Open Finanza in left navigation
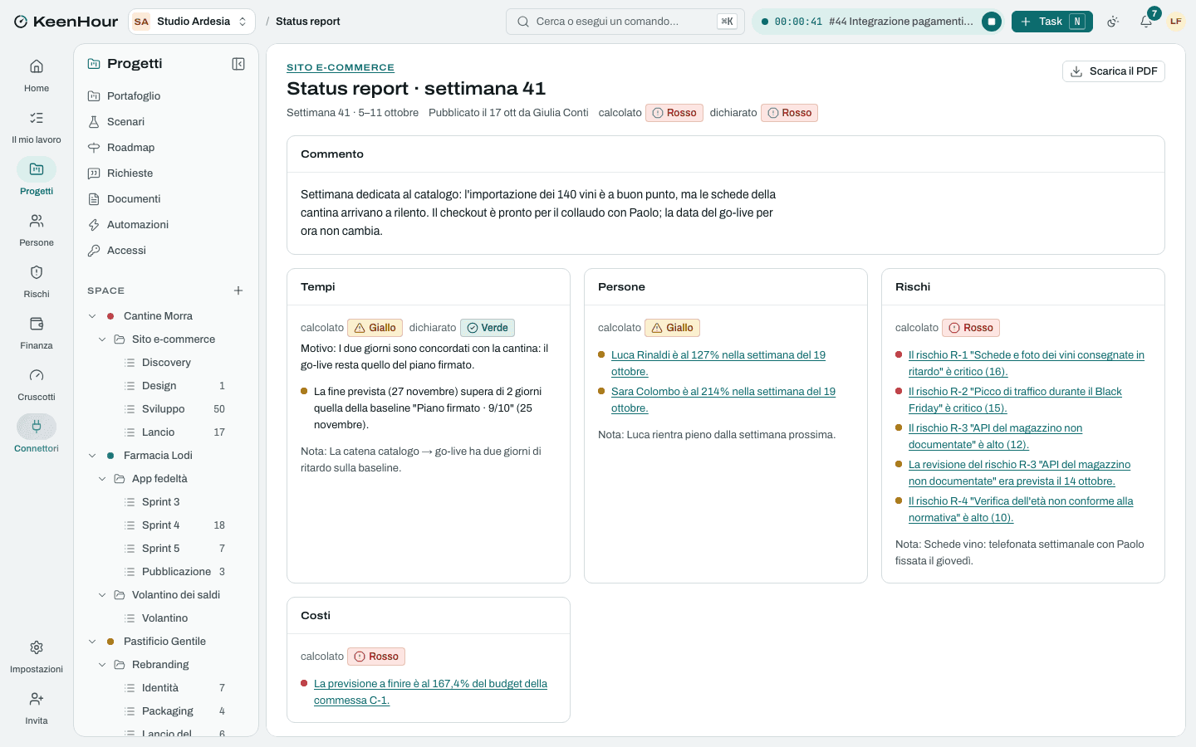 tap(37, 333)
